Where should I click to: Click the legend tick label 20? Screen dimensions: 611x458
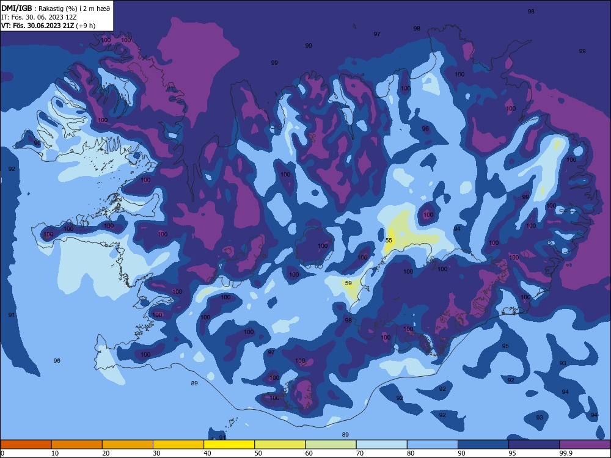coord(106,453)
